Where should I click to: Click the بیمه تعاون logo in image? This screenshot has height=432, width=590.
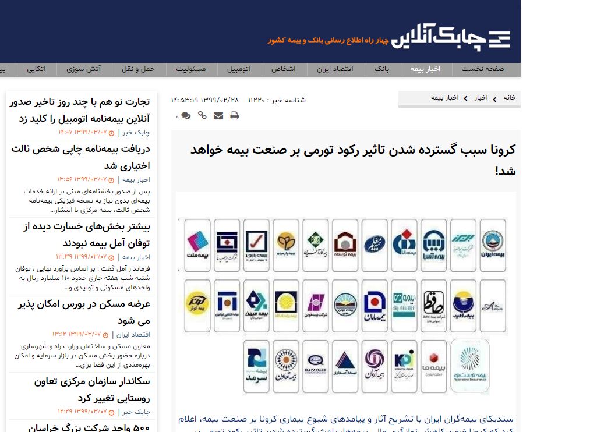pyautogui.click(x=286, y=366)
